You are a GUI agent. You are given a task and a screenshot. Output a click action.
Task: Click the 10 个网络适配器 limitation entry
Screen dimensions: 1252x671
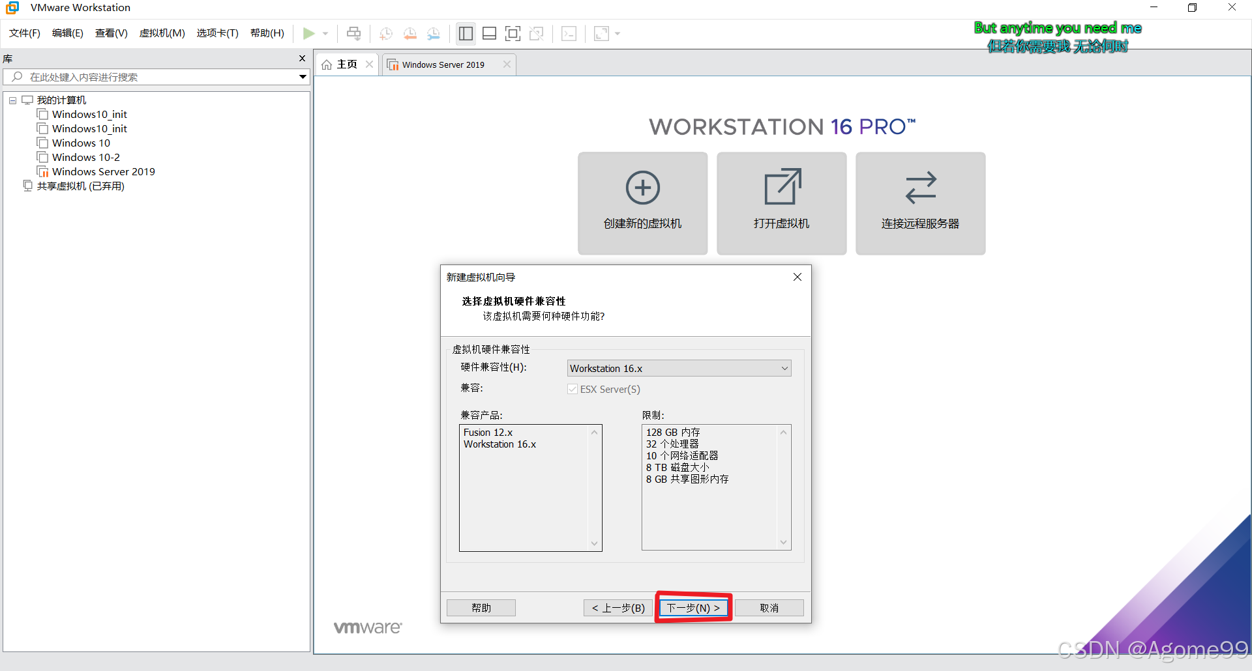click(x=682, y=456)
